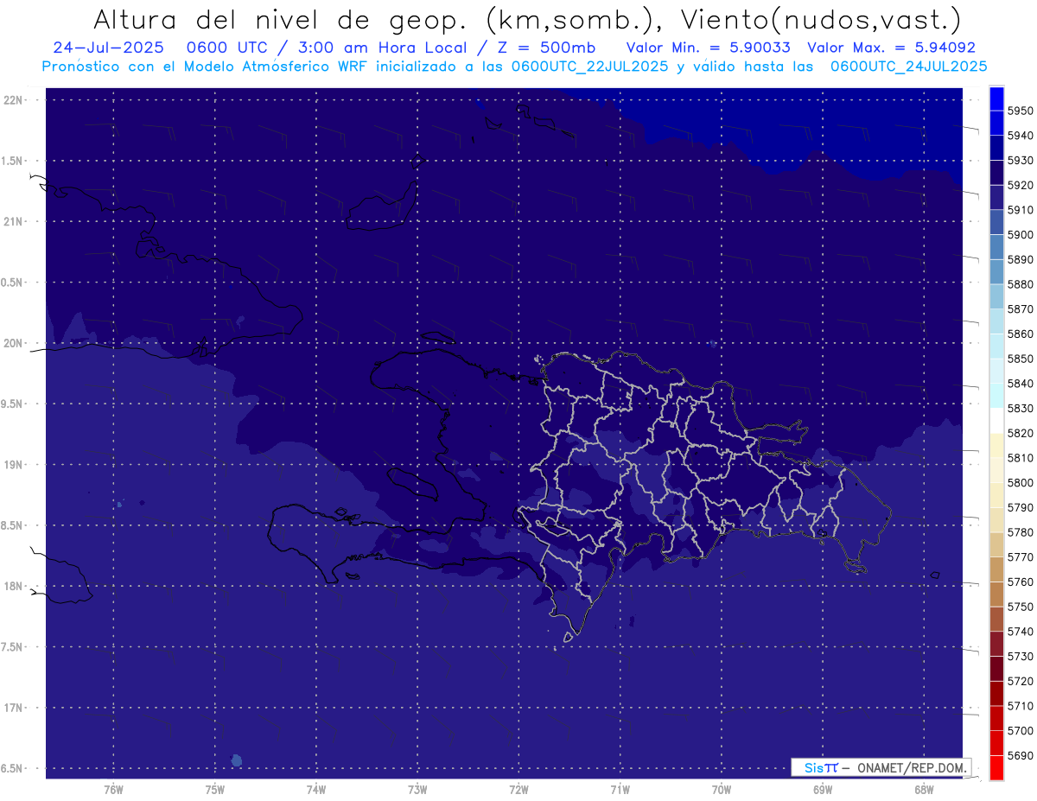Pick the pale cyan swatch between 5840 and 5850

pyautogui.click(x=996, y=371)
